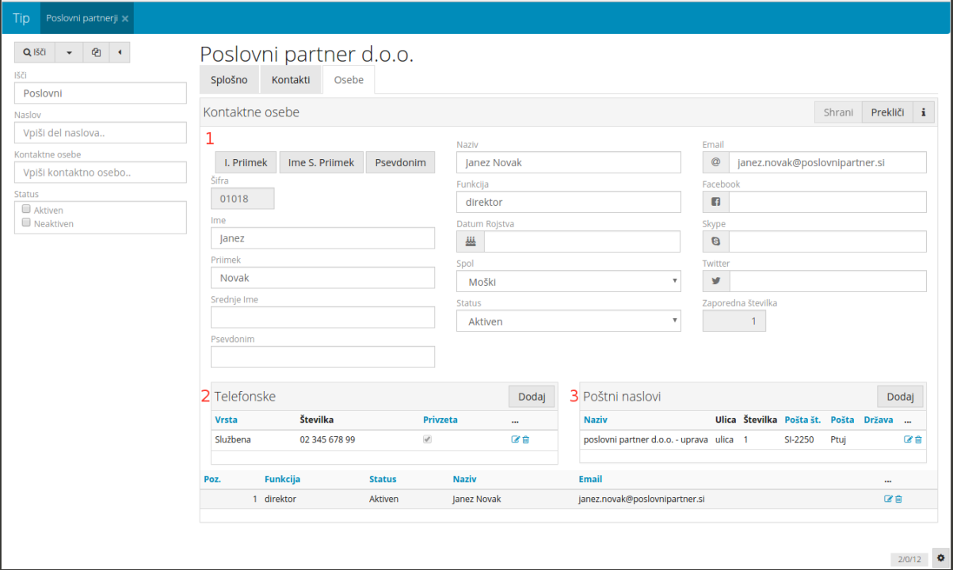Screen dimensions: 953x570
Task: Click the info icon next to Prekliči
Action: point(924,112)
